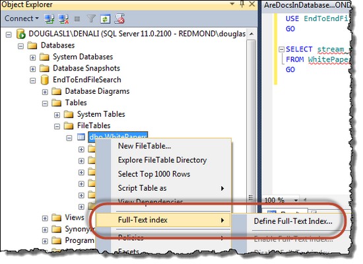Select the Views folder icon
Screen dimensions: 363x264
click(57, 217)
